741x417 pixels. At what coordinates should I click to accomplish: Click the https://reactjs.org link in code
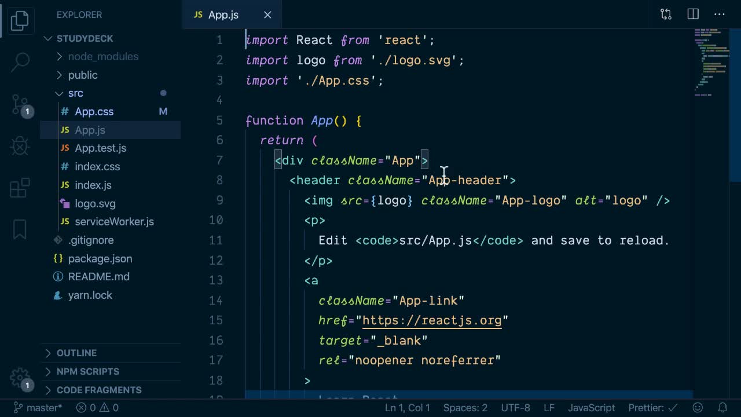click(432, 320)
